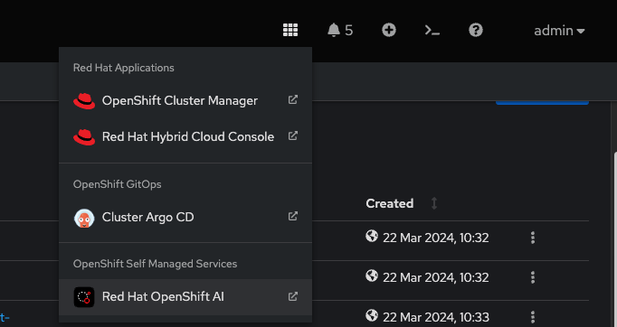Click globe icon beside 22 Mar 2024, 10:33
Viewport: 617px width, 327px height.
click(x=372, y=315)
